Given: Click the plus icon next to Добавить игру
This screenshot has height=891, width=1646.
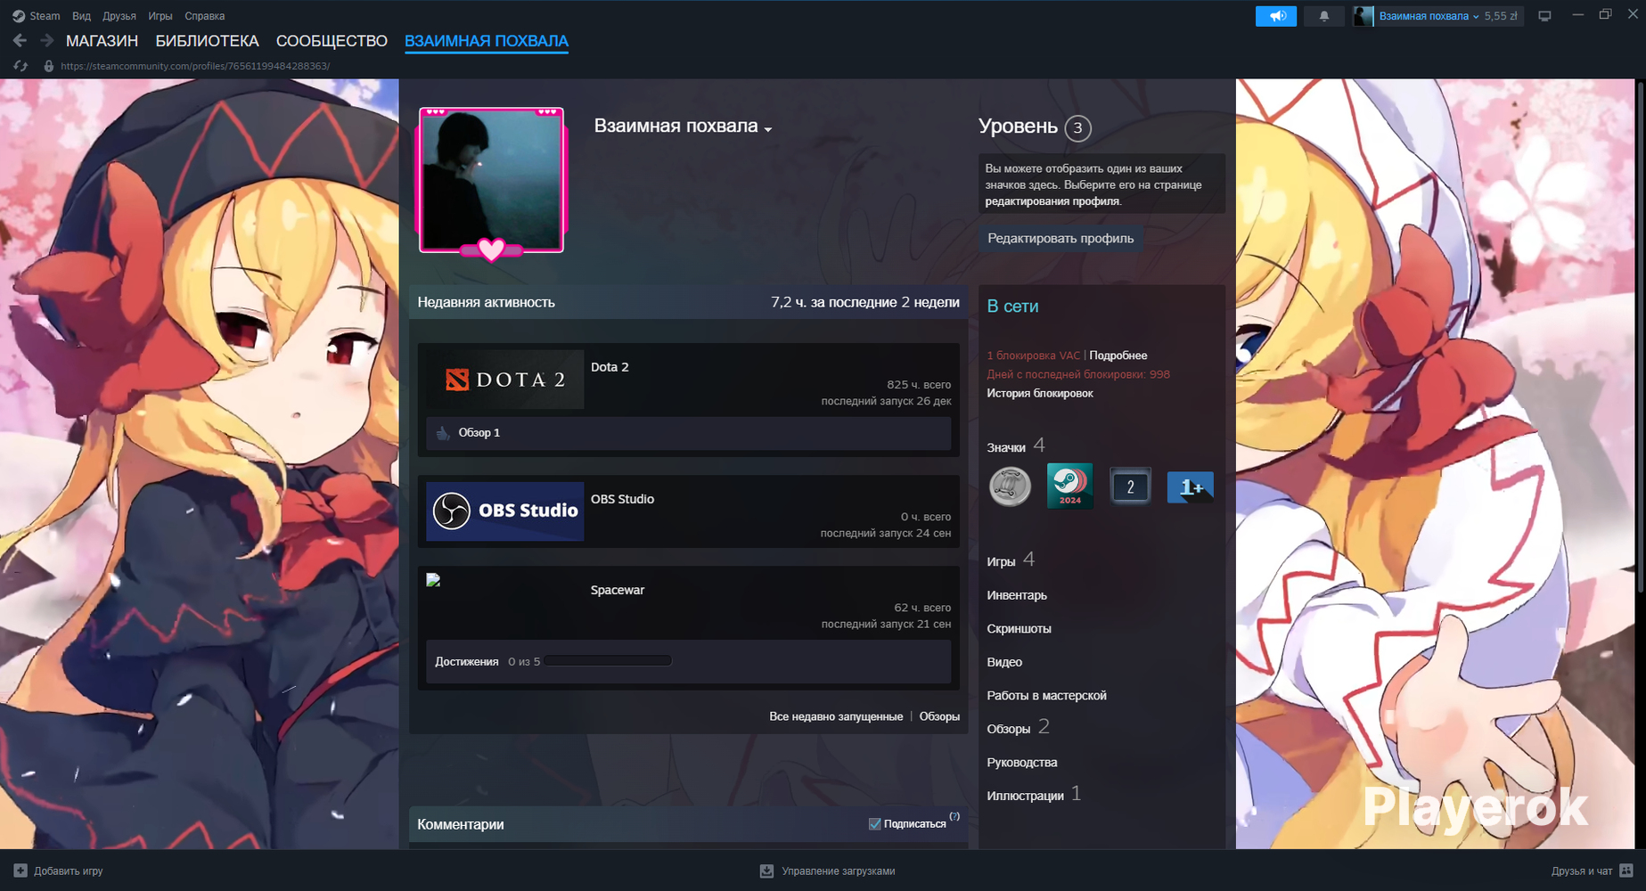Looking at the screenshot, I should pos(20,871).
